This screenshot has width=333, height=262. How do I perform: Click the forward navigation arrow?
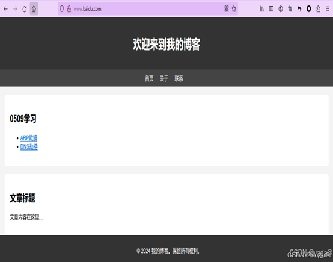pos(15,9)
